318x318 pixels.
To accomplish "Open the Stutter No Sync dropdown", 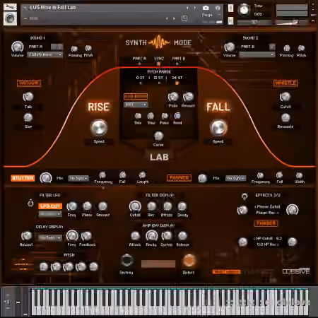I will pyautogui.click(x=78, y=178).
